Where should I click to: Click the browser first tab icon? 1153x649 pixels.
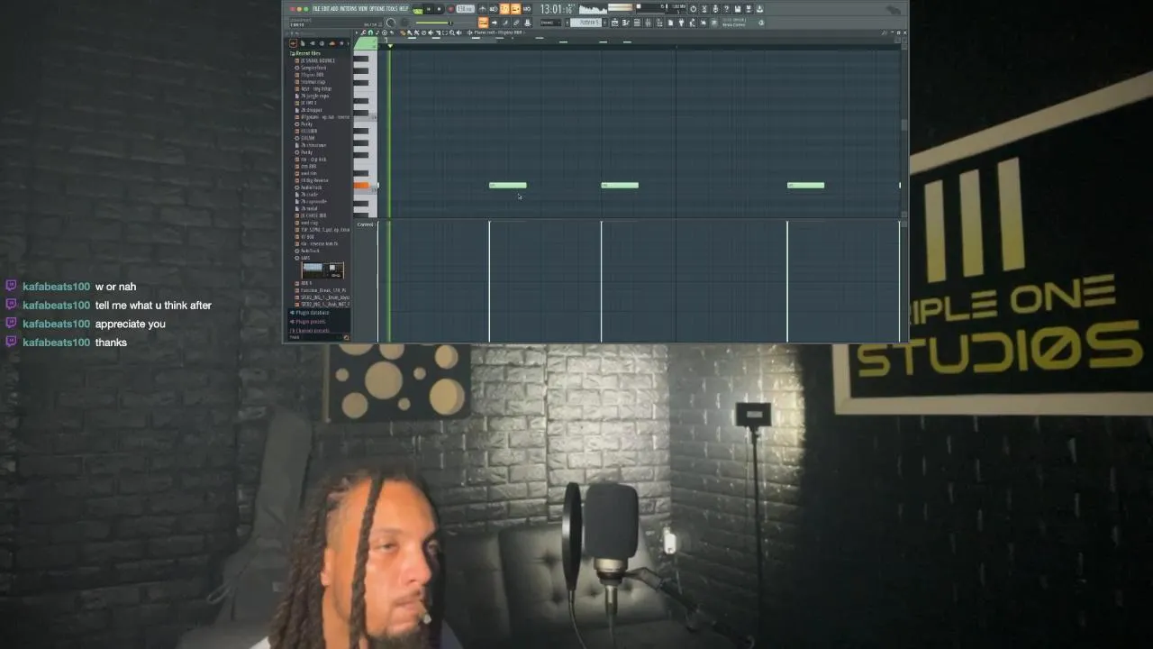coord(293,43)
